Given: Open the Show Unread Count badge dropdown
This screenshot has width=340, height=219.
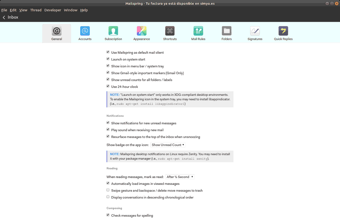Looking at the screenshot, I should pos(168,145).
